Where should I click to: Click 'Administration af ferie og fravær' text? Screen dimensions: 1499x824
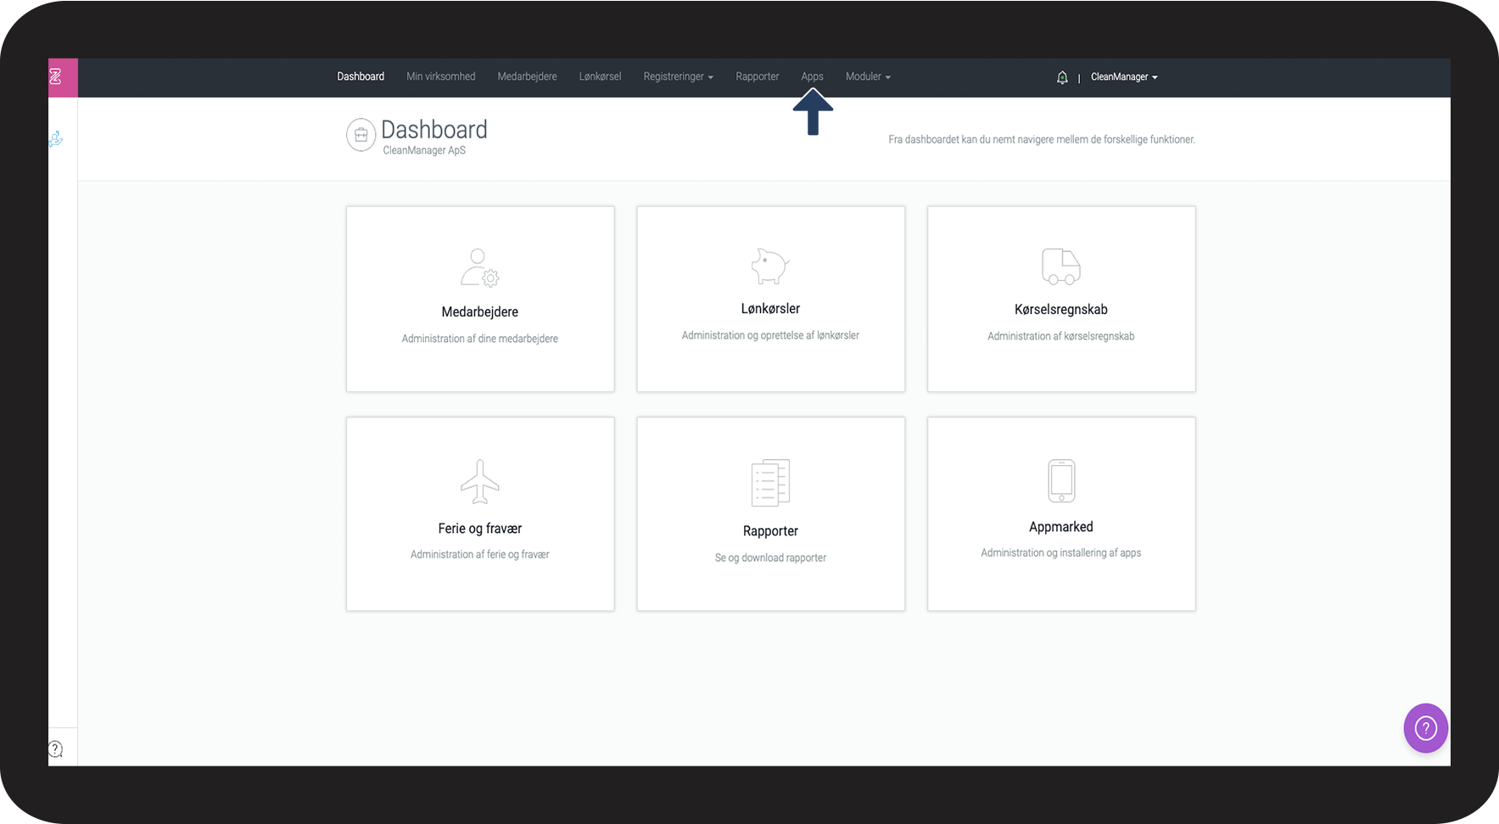coord(480,554)
